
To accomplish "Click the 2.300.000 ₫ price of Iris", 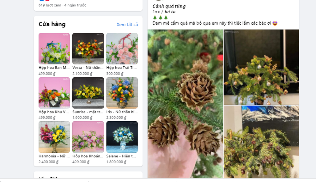I will click(x=116, y=118).
